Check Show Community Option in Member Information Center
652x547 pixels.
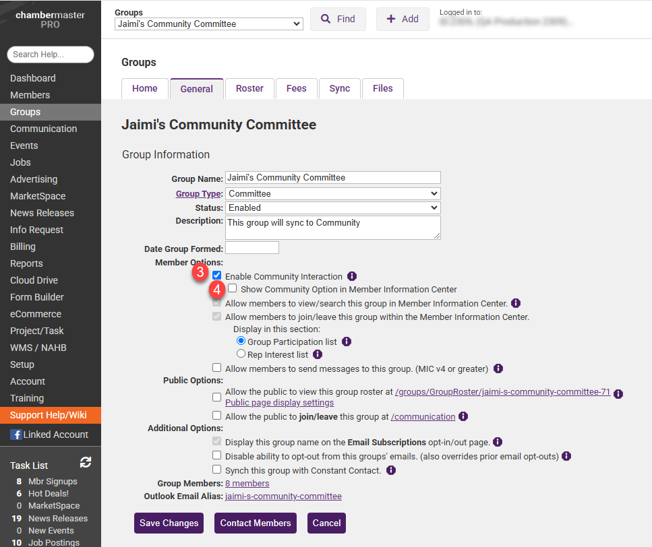(232, 288)
